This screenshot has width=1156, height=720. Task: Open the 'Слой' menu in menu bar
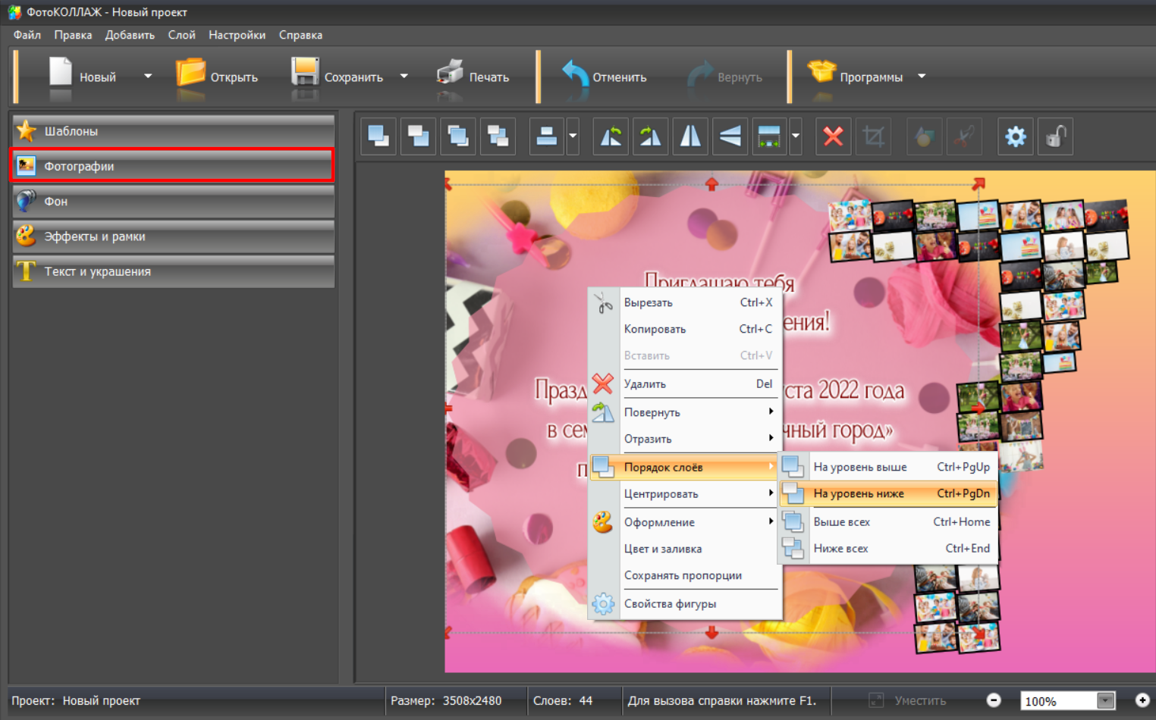181,35
